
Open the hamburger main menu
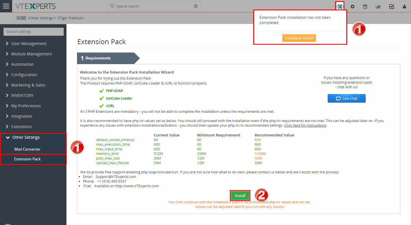click(x=6, y=6)
